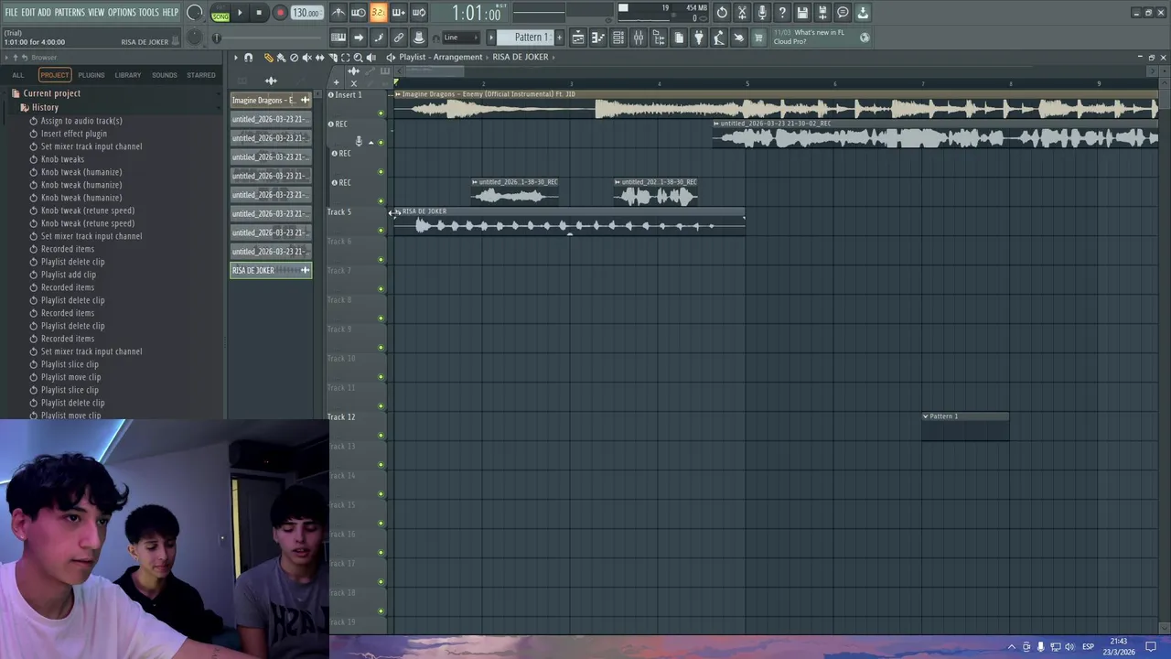Open help via question mark icon
The height and width of the screenshot is (659, 1171).
782,13
